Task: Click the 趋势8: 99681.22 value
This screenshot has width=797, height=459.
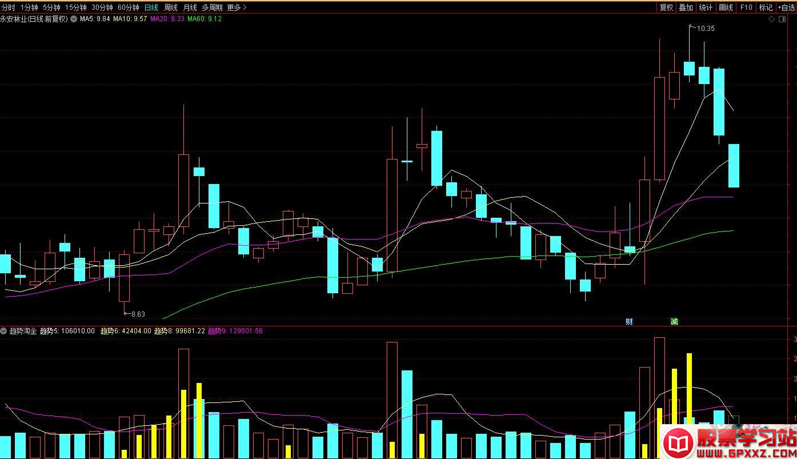Action: tap(179, 331)
